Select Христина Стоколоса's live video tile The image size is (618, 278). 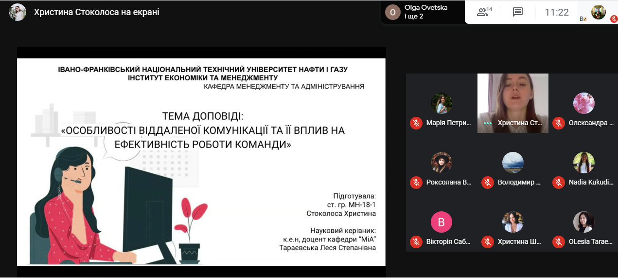coord(512,97)
